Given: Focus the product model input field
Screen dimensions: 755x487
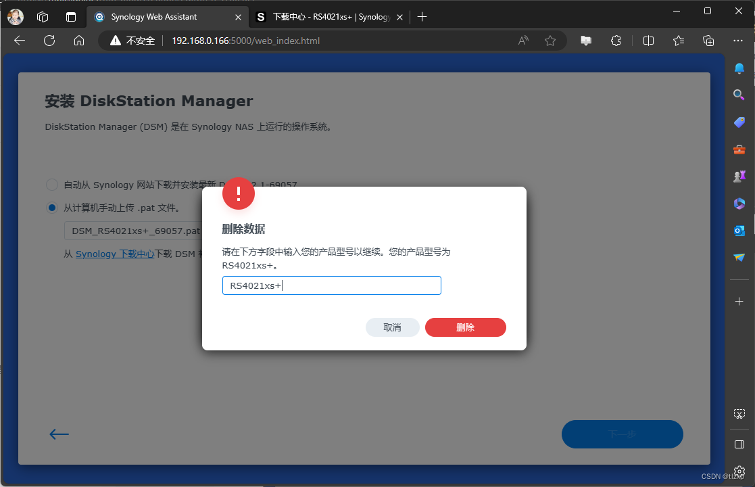Looking at the screenshot, I should coord(332,285).
